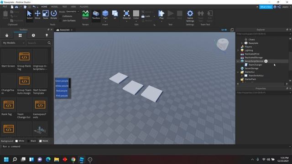292x164 pixels.
Task: Click the Toolbox search magnifier
Action: pos(49,43)
